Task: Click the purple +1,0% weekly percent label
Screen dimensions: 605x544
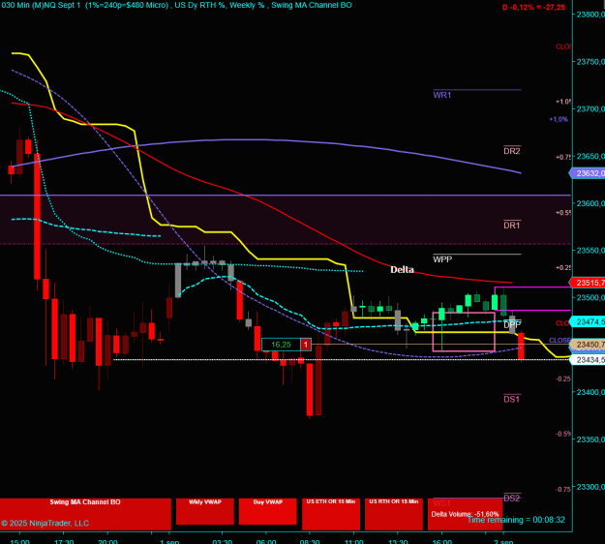Action: click(559, 120)
